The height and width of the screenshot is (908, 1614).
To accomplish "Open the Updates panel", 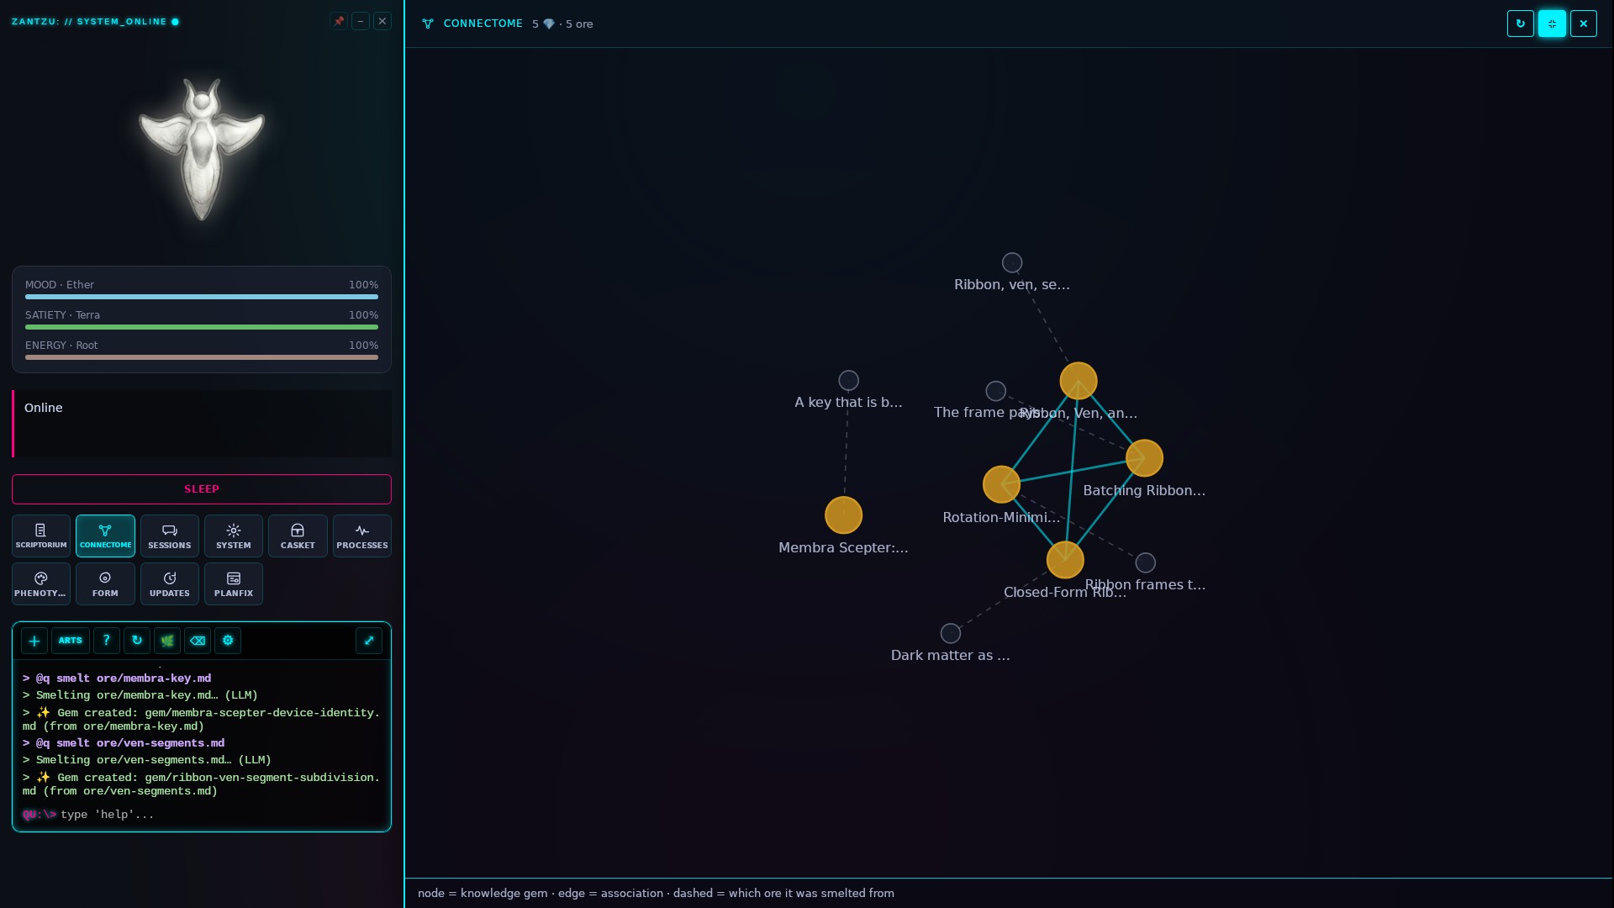I will click(x=170, y=583).
